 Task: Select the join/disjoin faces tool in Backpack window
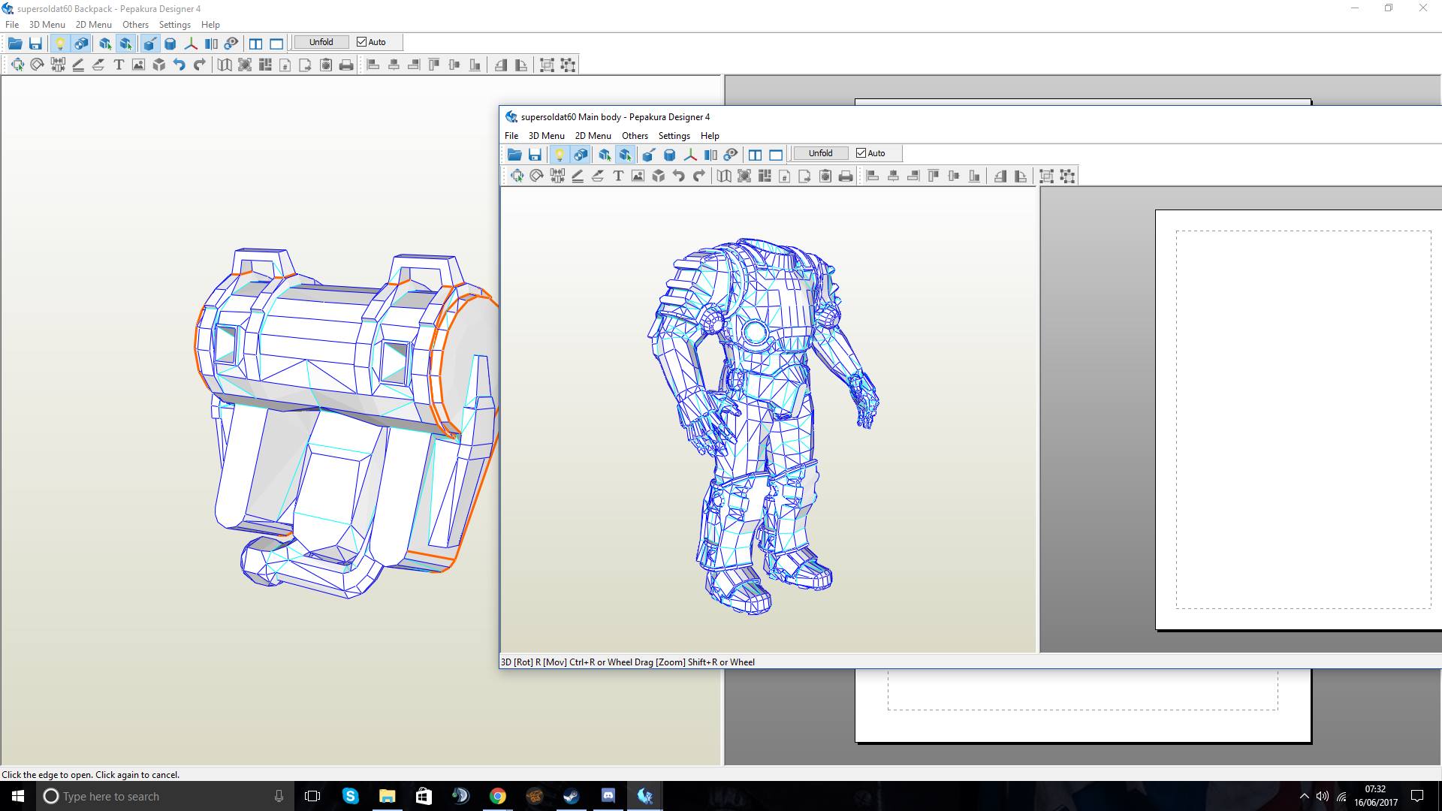(x=58, y=65)
